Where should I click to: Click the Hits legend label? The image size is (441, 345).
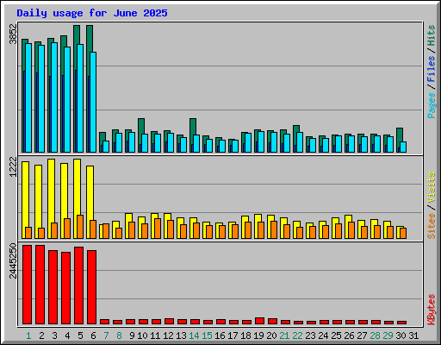(431, 35)
